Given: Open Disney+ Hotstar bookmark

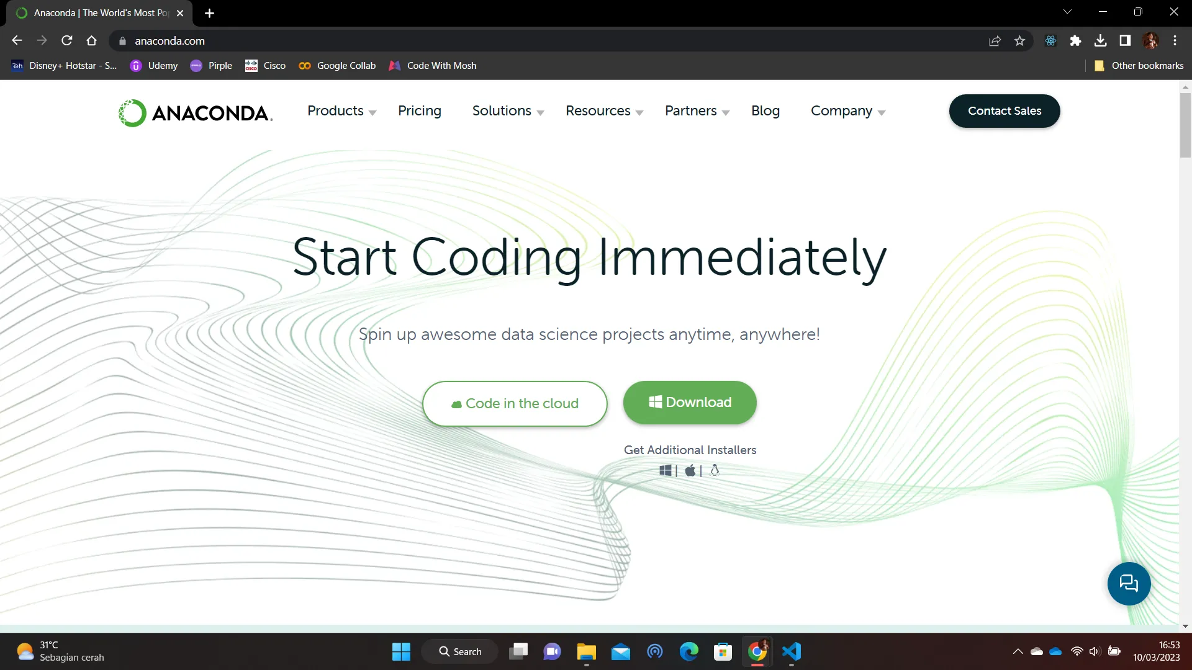Looking at the screenshot, I should point(64,66).
